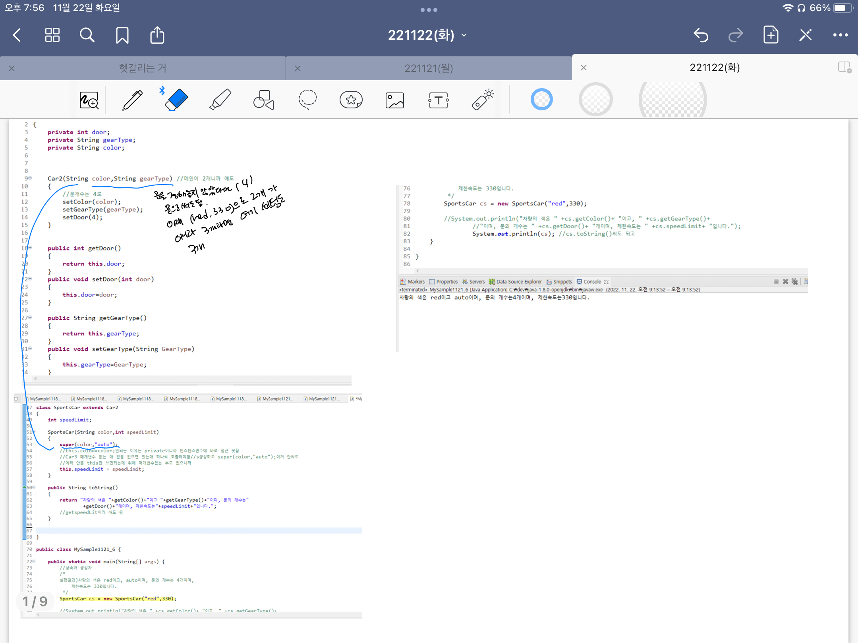Open the three-dot more menu
858x643 pixels.
841,35
